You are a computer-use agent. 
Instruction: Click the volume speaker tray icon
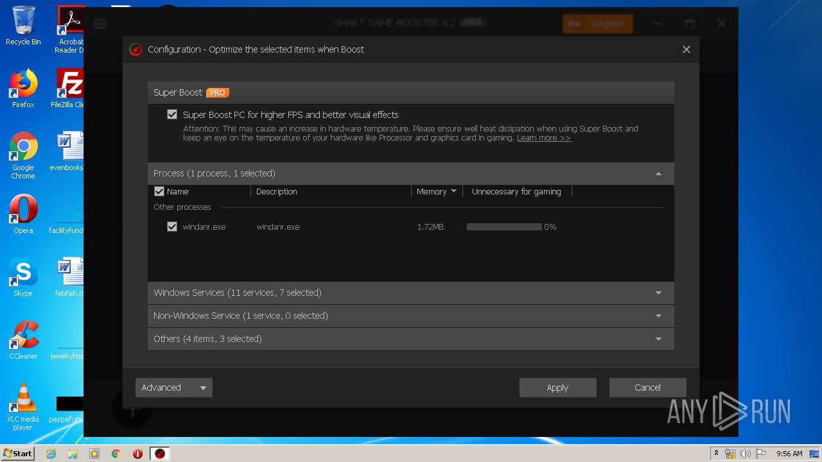point(746,454)
